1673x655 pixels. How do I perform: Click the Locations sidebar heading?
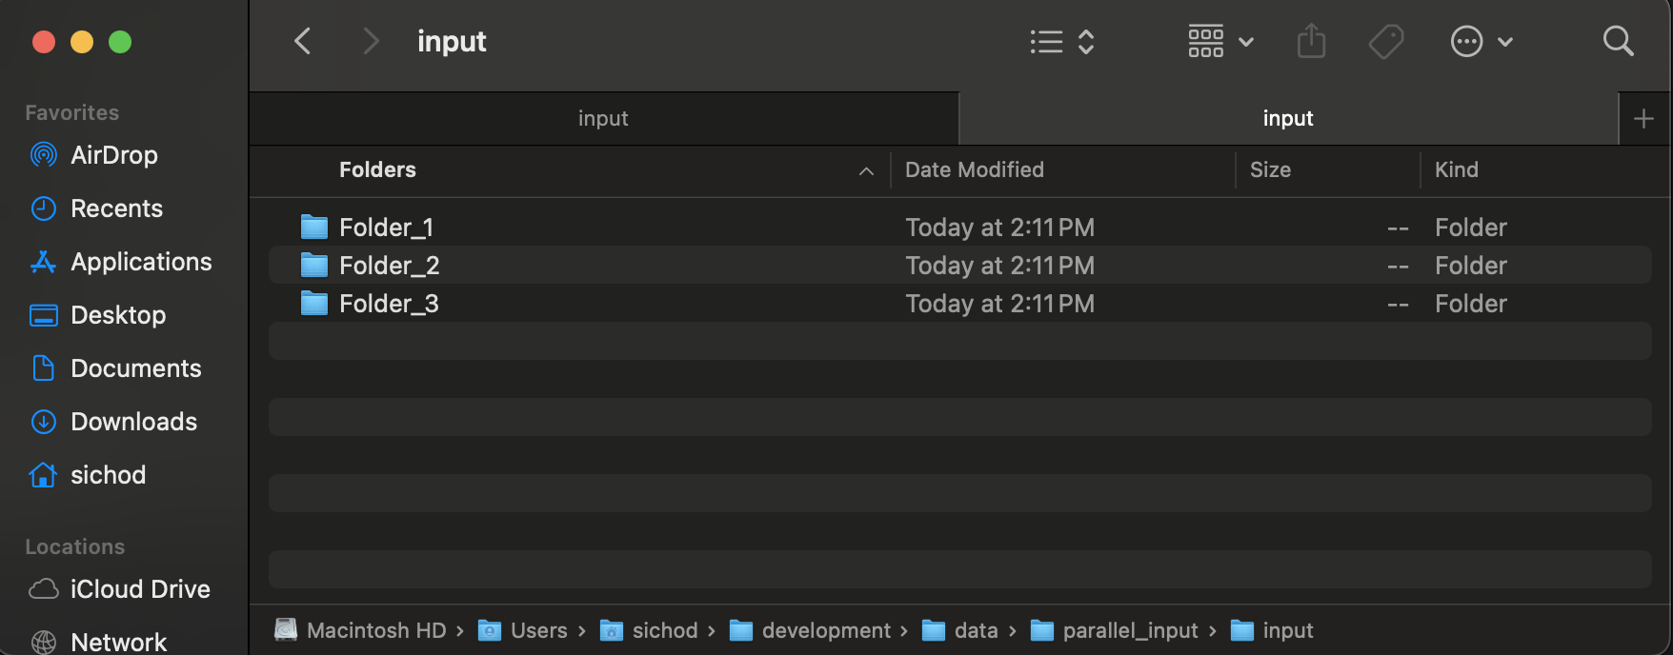tap(74, 546)
